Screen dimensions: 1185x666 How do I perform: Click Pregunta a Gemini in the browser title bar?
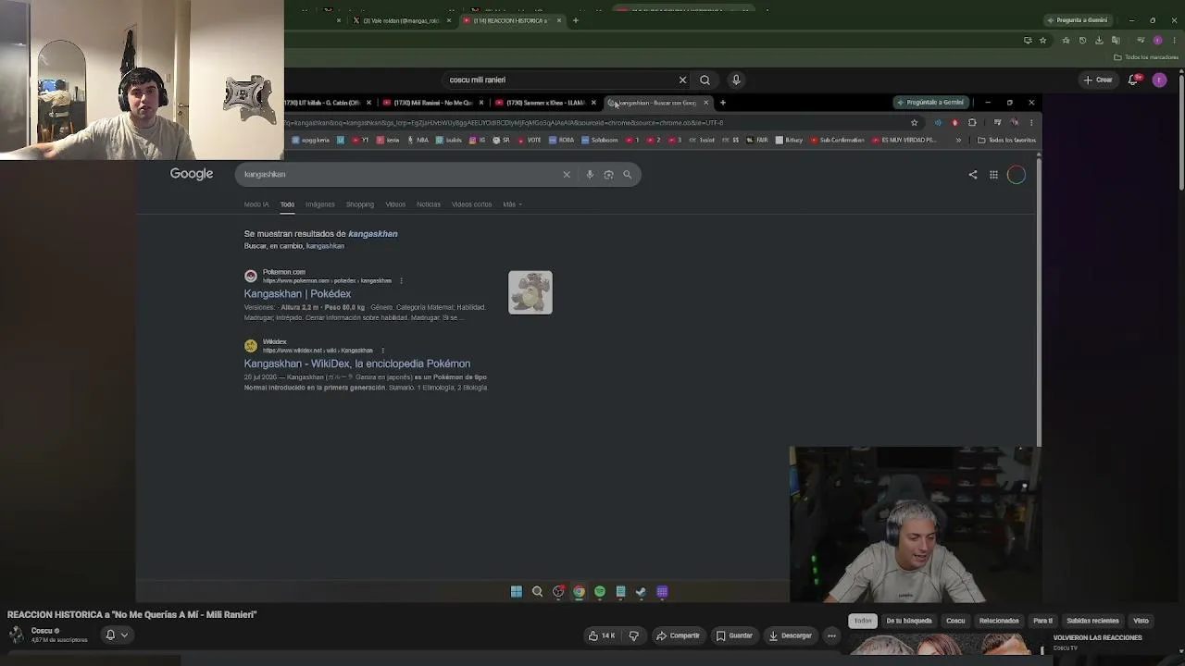[x=1077, y=20]
